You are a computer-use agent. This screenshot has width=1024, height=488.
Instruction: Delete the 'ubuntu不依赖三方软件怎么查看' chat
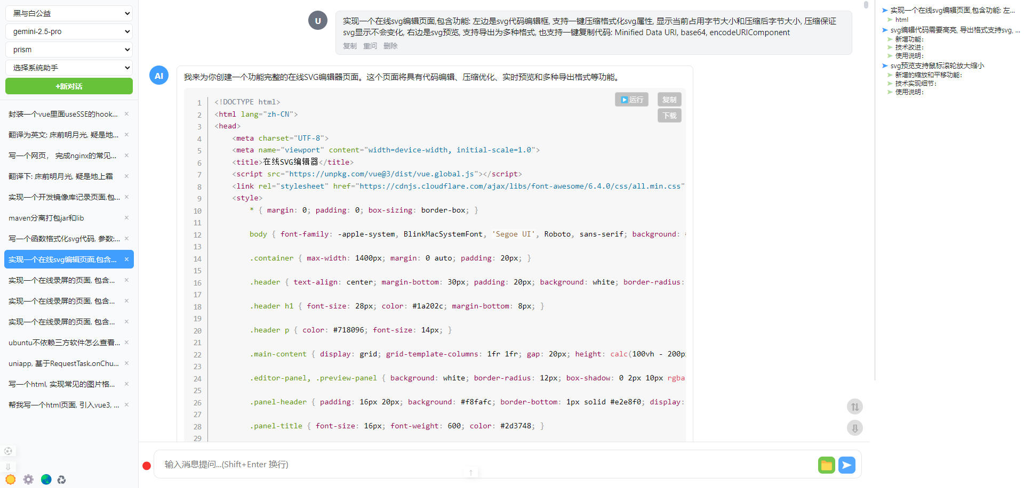coord(126,343)
